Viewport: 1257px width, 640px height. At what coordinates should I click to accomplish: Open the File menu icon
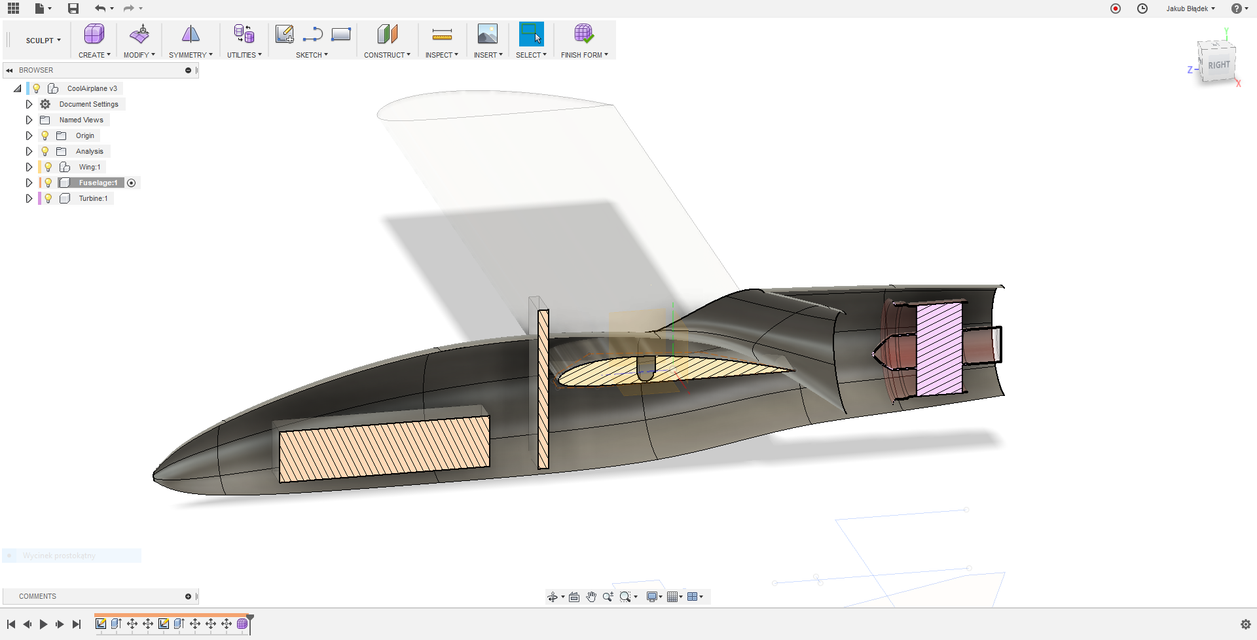tap(40, 9)
